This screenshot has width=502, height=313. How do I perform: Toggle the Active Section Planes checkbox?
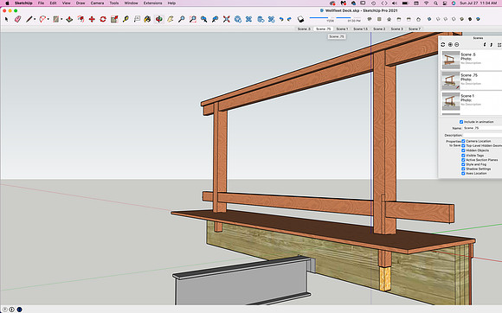click(x=463, y=160)
